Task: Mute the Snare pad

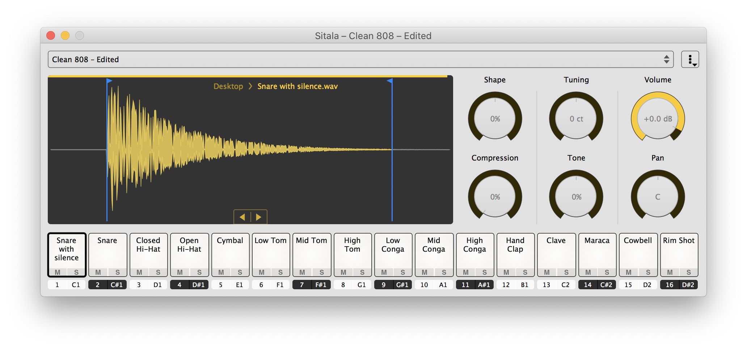Action: (x=97, y=273)
